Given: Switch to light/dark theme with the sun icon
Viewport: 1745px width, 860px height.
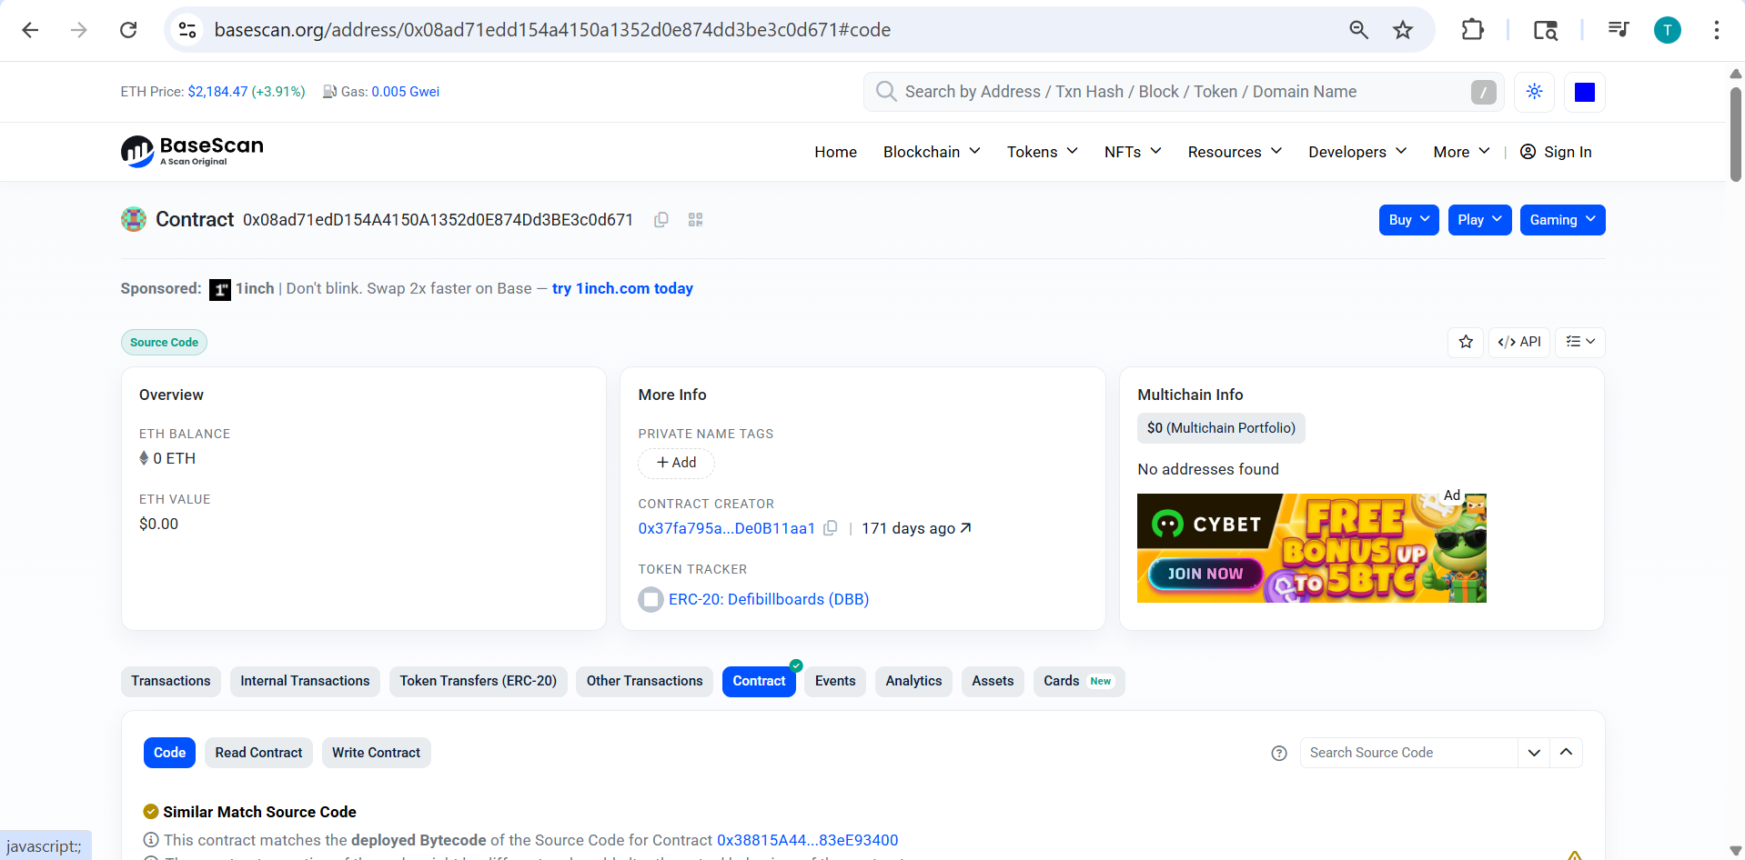Looking at the screenshot, I should pos(1534,92).
